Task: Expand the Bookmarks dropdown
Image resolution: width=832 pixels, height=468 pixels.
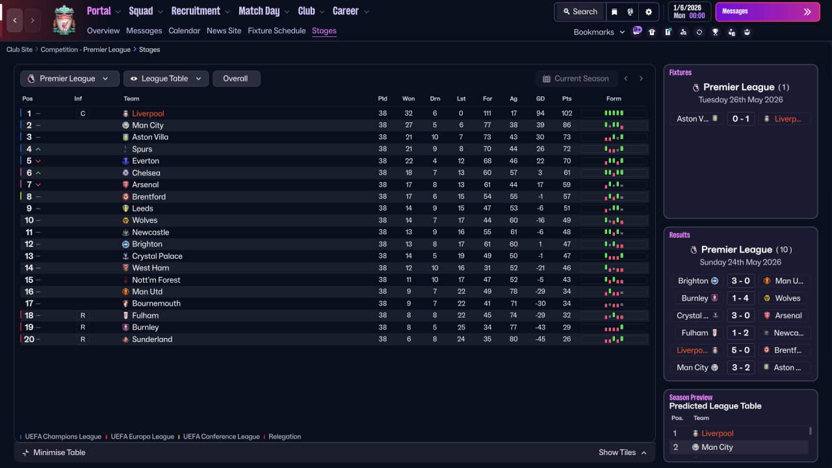Action: point(599,32)
